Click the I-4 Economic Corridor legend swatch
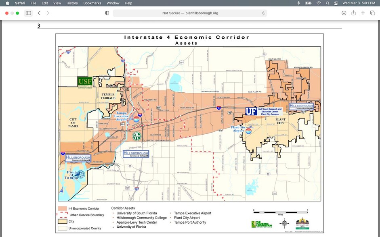This screenshot has height=237, width=380. [62, 208]
